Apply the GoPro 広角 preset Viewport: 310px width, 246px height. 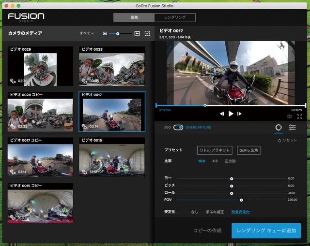tap(248, 150)
